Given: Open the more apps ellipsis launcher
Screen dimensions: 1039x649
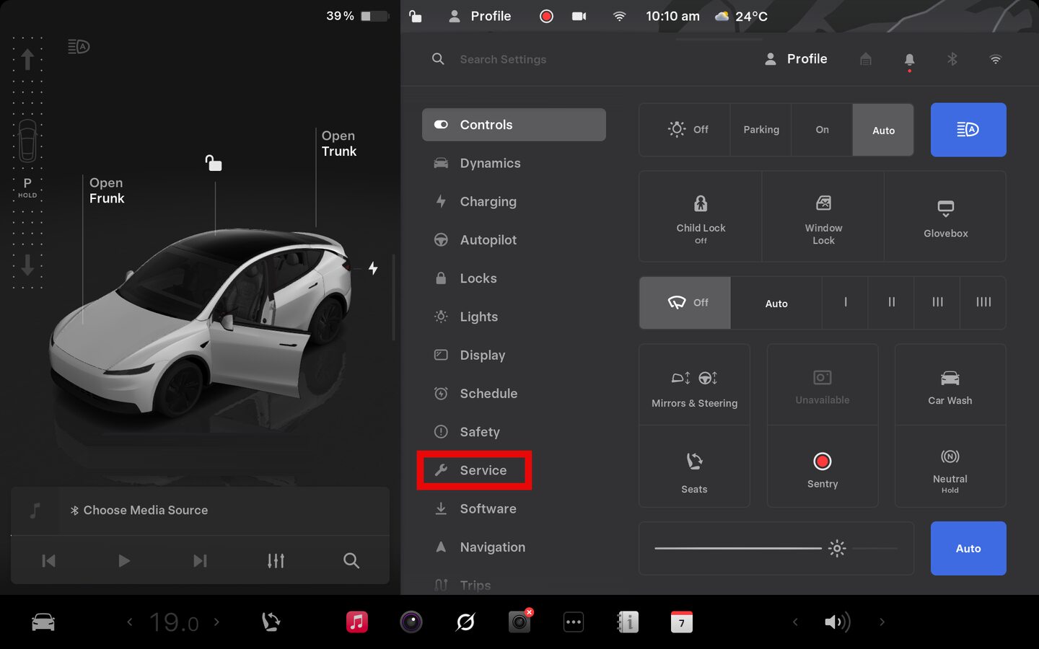Looking at the screenshot, I should (x=573, y=622).
